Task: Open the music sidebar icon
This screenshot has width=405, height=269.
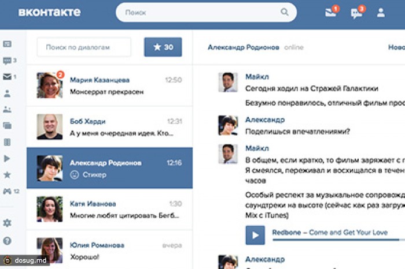Action: (7, 142)
